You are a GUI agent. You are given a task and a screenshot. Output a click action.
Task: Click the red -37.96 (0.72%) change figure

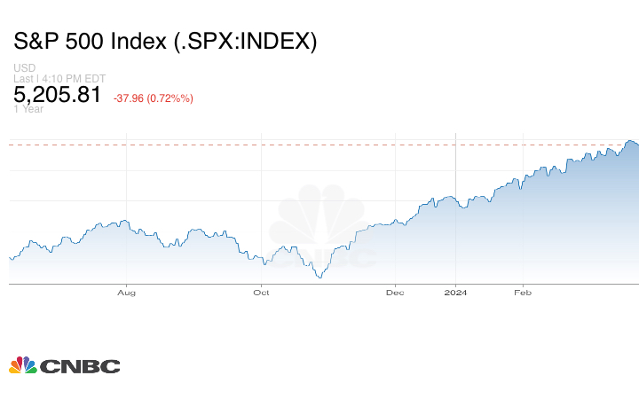(154, 98)
